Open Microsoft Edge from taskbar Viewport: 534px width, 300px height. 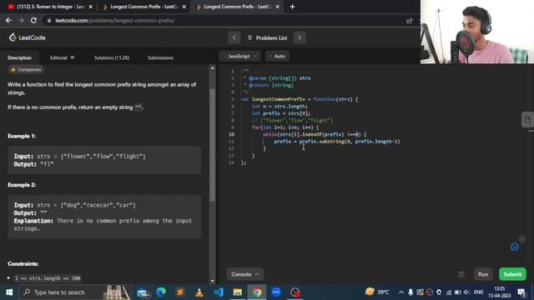coord(161,292)
